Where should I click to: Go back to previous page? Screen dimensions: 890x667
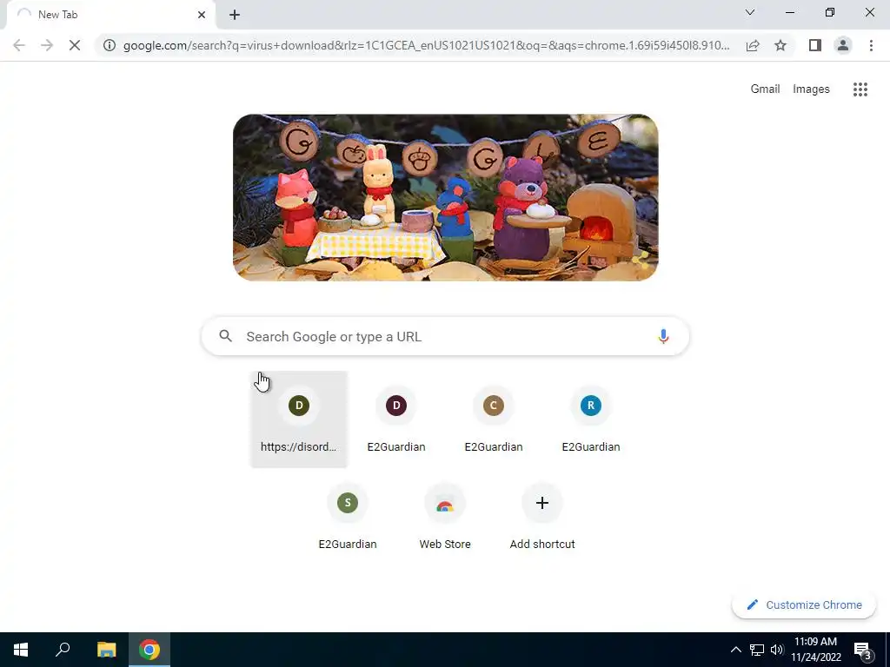click(x=19, y=45)
